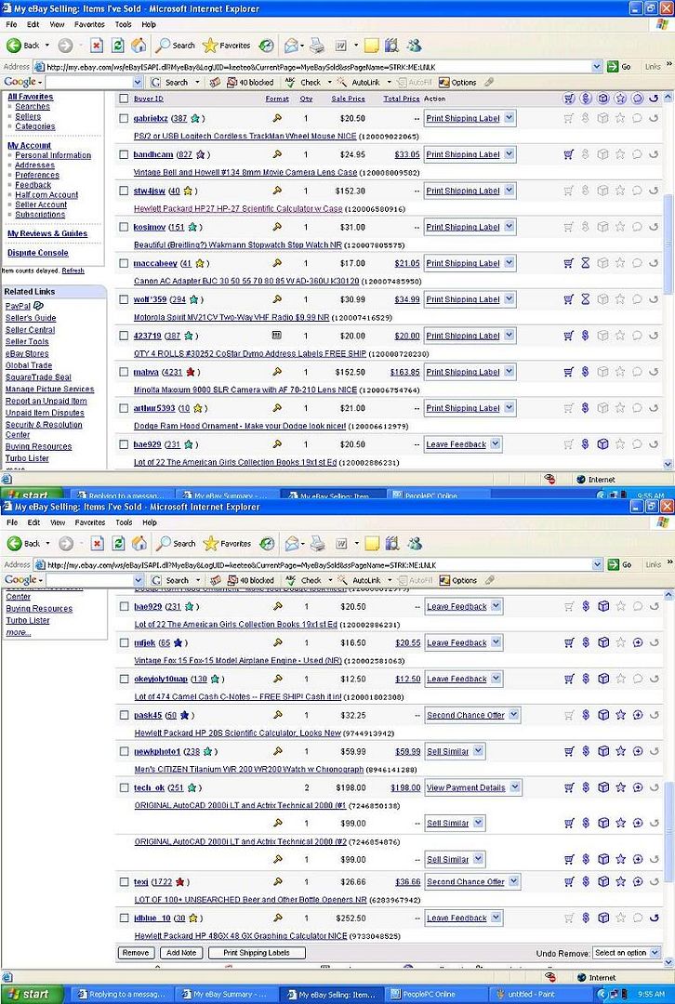Open the Undo Remove 'Select an option' dropdown
Image resolution: width=675 pixels, height=1004 pixels.
(627, 953)
